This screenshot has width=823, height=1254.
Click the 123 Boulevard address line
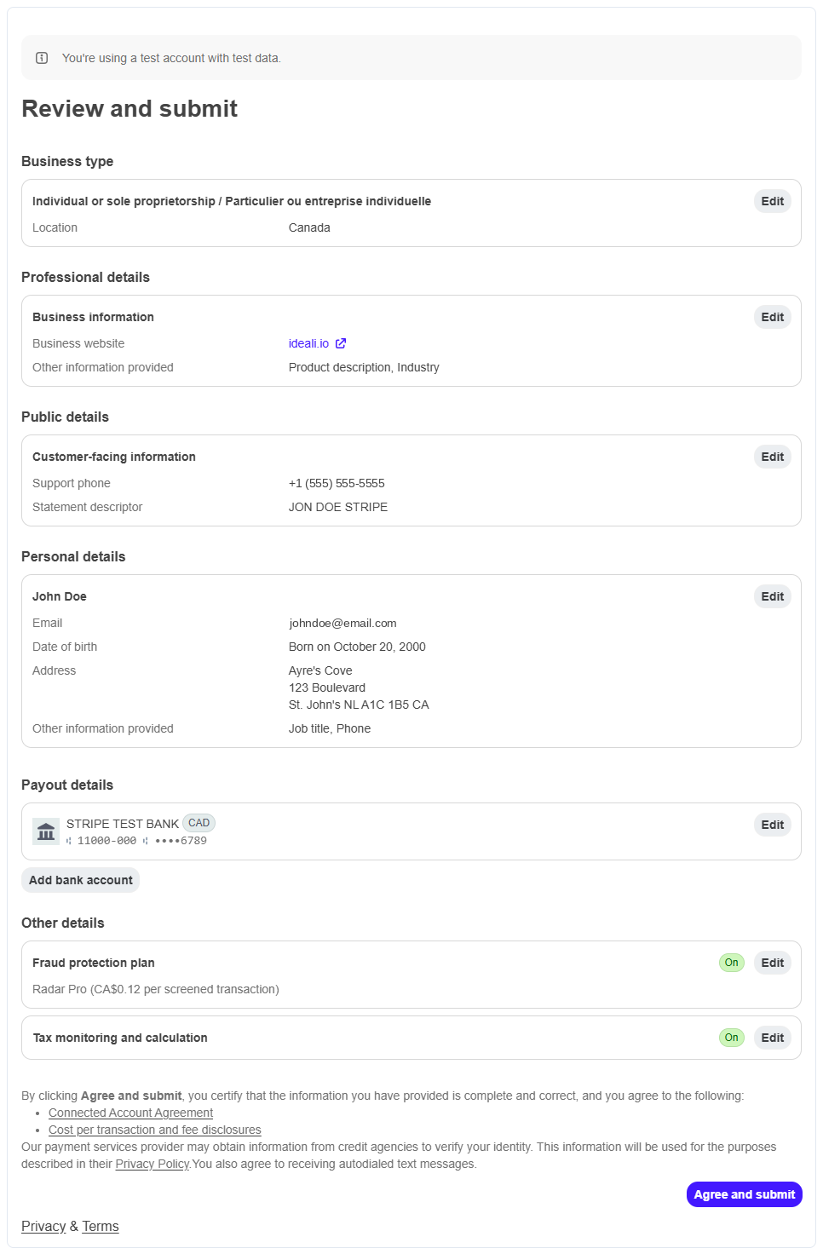click(327, 687)
